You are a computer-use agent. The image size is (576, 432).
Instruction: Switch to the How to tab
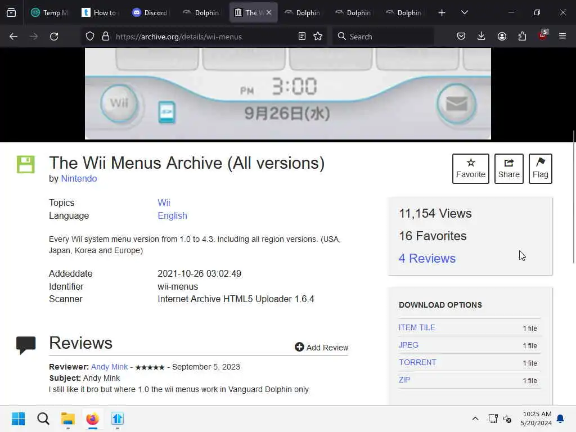point(99,12)
